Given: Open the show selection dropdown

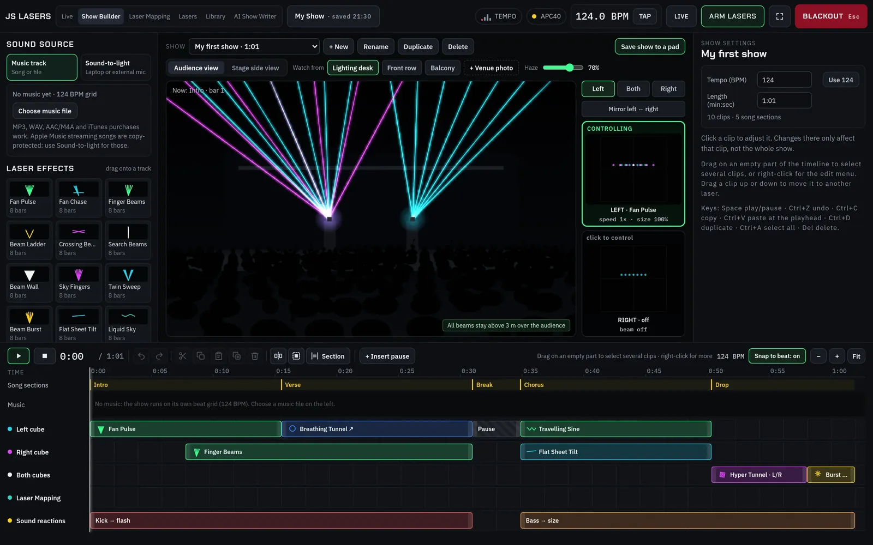Looking at the screenshot, I should click(254, 46).
